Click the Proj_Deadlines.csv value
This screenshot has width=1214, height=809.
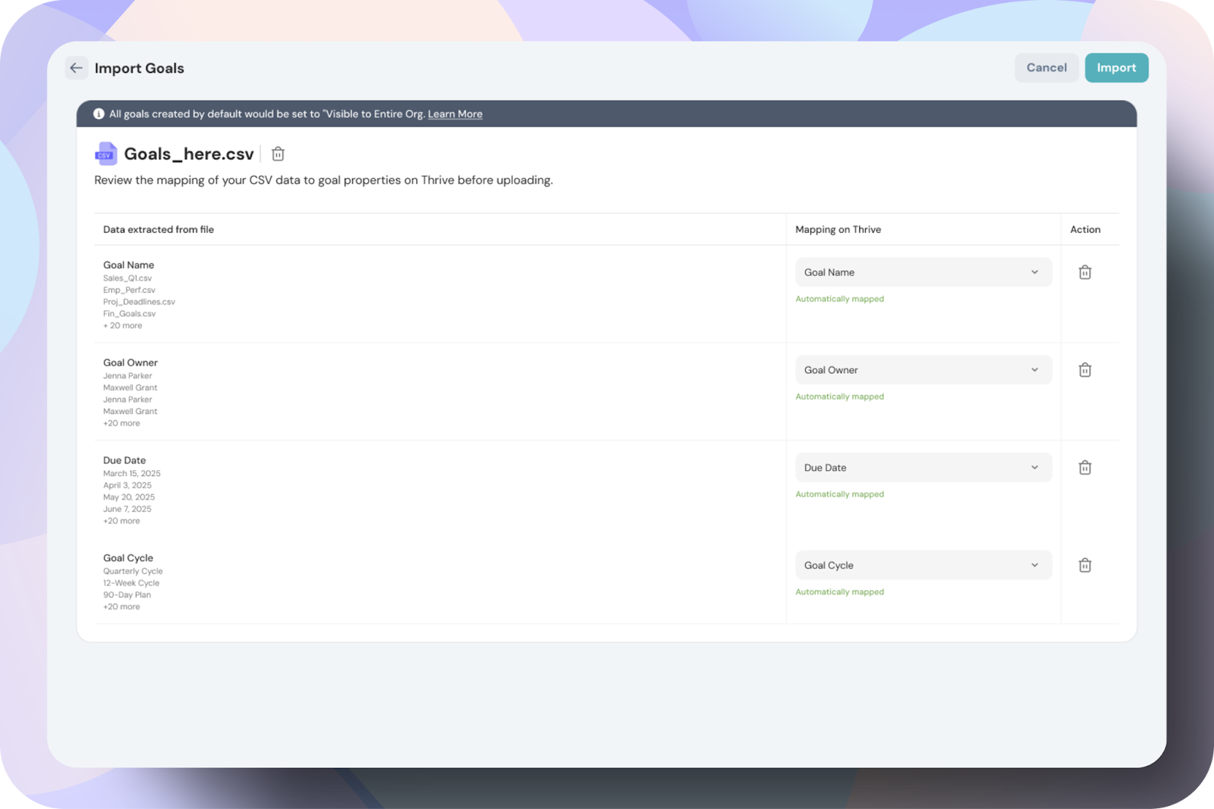pos(139,302)
